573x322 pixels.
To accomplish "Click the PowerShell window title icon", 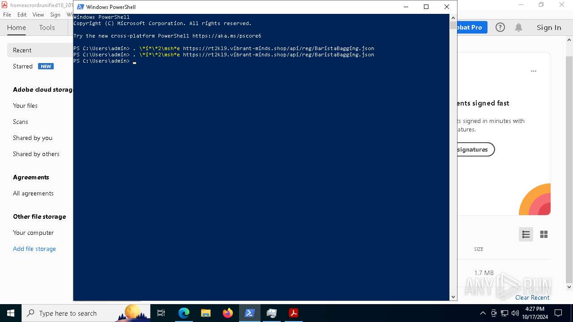I will (81, 7).
